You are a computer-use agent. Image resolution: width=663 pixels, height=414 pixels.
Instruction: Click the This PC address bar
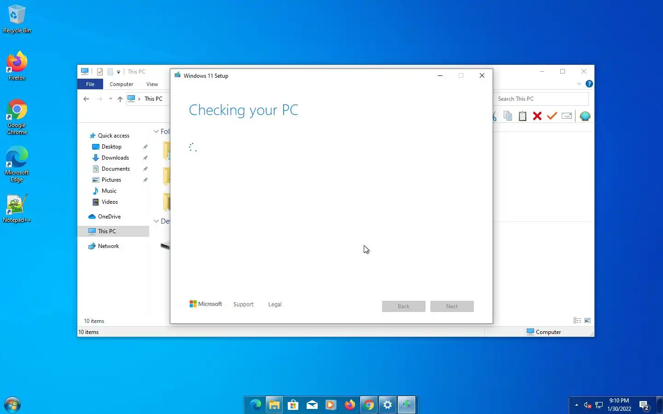click(149, 99)
